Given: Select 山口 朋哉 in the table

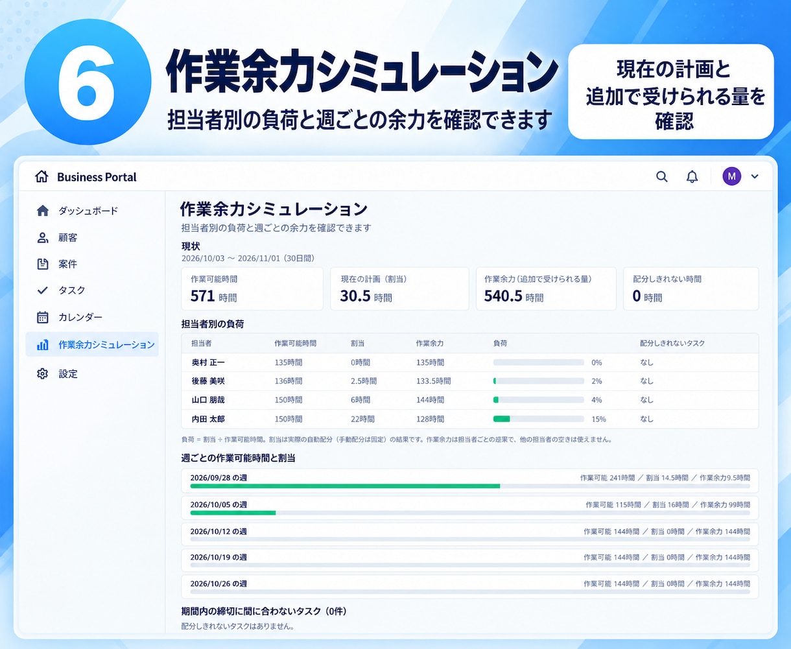Looking at the screenshot, I should [208, 400].
